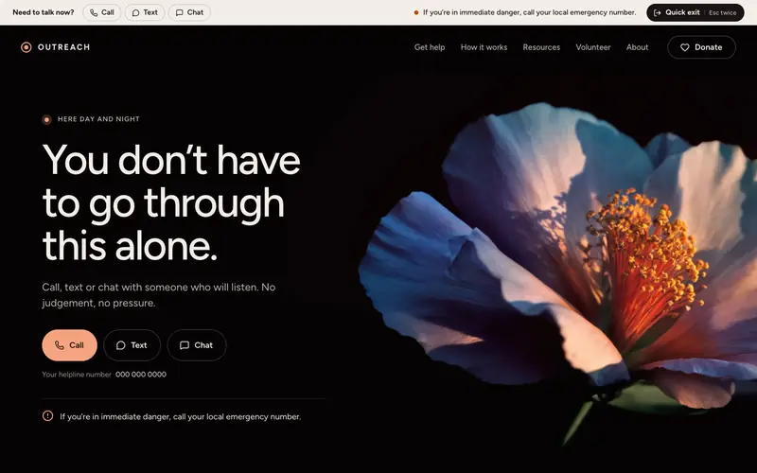Click the Outreach circular logo icon
The image size is (757, 473).
coord(26,47)
